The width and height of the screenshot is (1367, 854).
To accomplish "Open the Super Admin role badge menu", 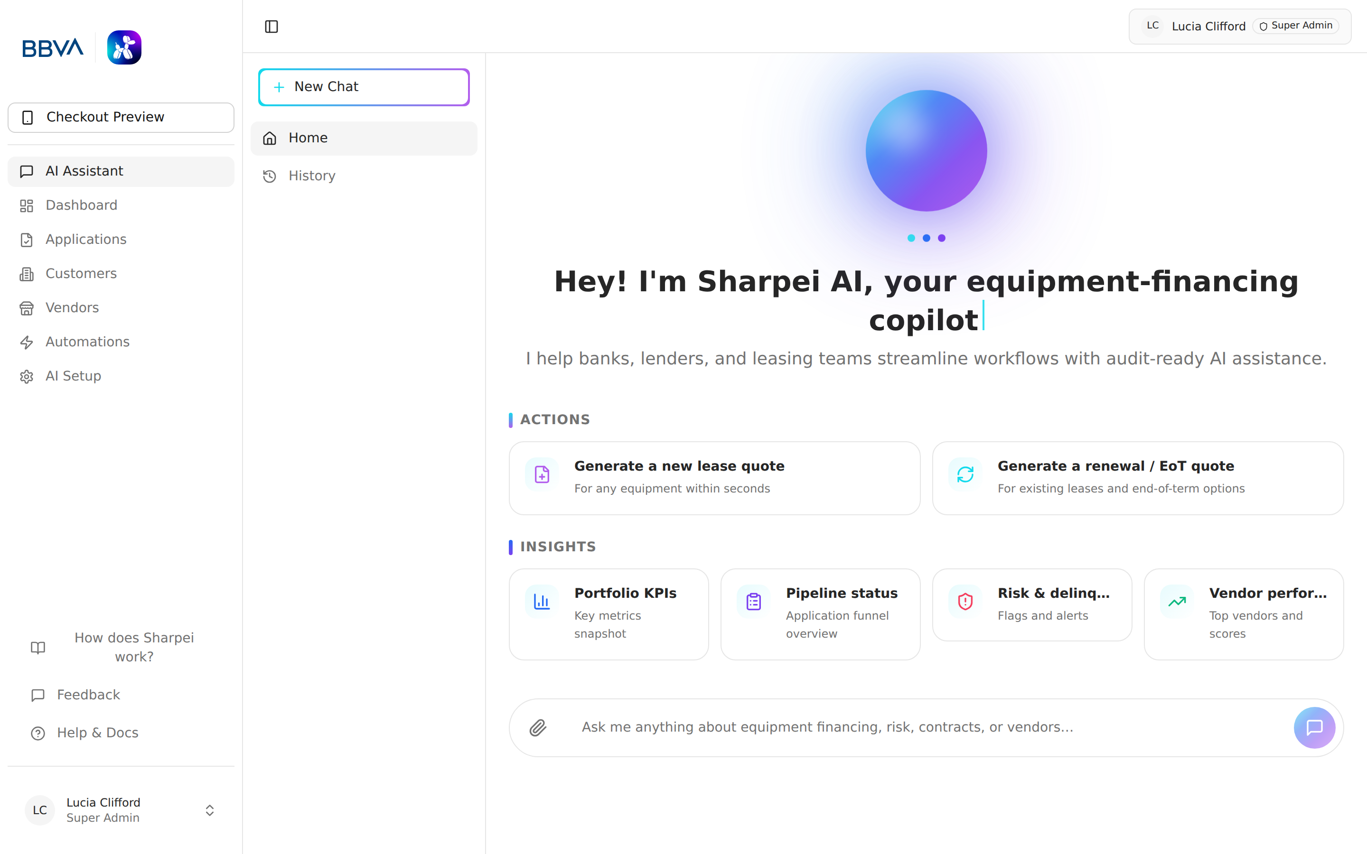I will [1295, 26].
